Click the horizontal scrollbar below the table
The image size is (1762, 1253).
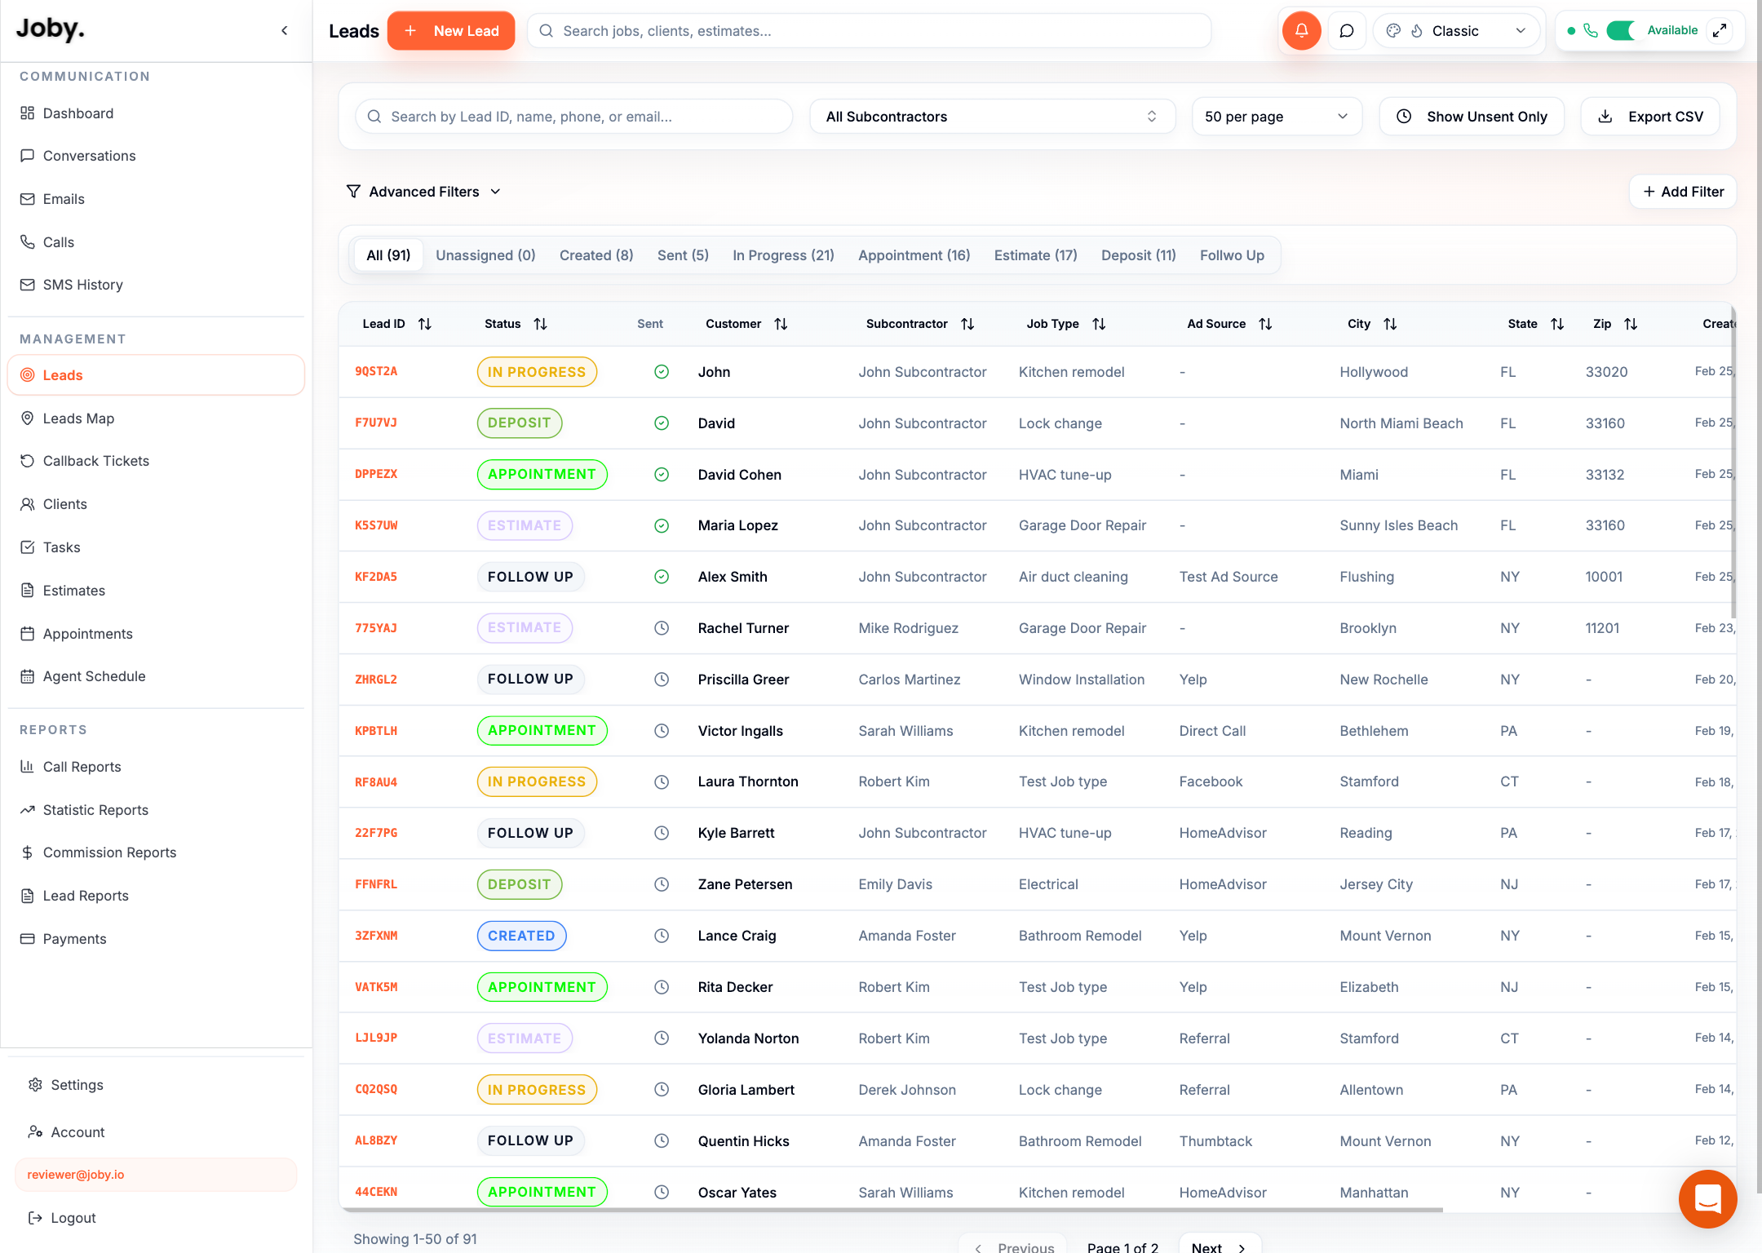(x=891, y=1210)
